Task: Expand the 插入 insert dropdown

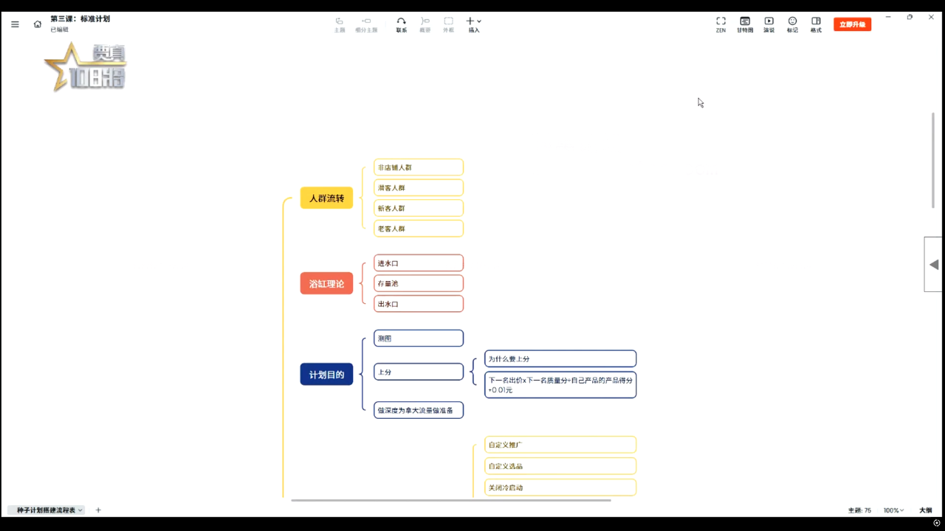Action: (474, 24)
